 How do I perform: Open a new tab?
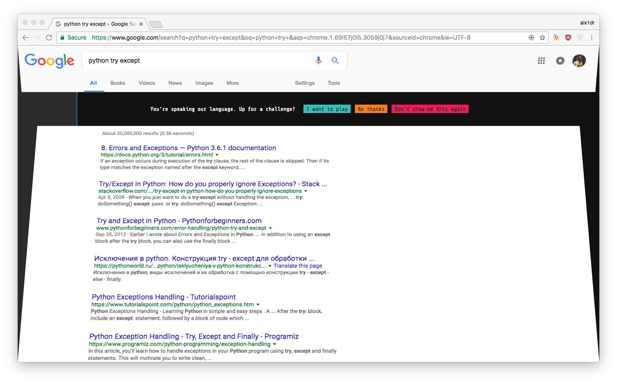tap(156, 24)
